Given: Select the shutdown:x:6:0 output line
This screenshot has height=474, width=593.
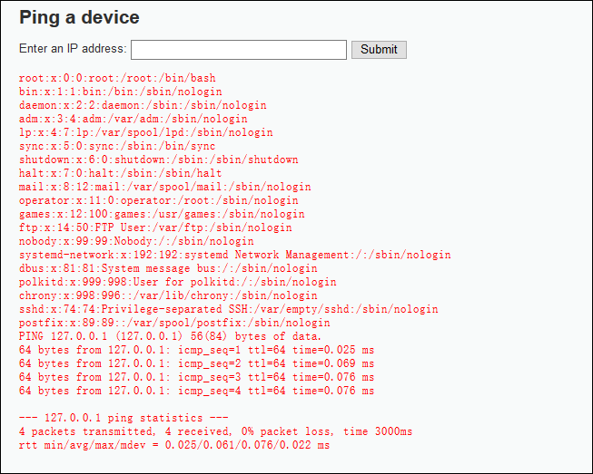Looking at the screenshot, I should coord(158,160).
